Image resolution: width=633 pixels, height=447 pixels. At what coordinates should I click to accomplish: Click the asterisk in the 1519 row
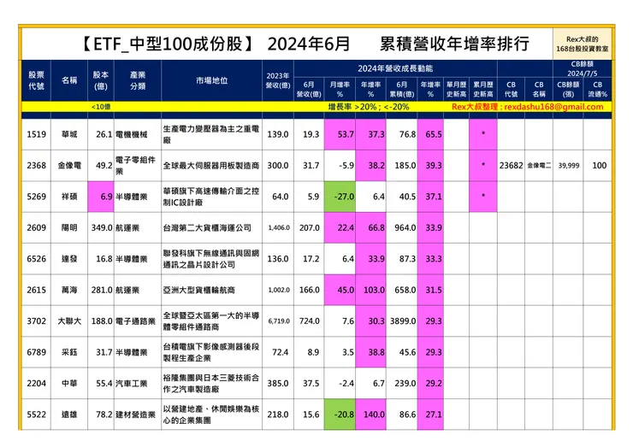tap(483, 133)
